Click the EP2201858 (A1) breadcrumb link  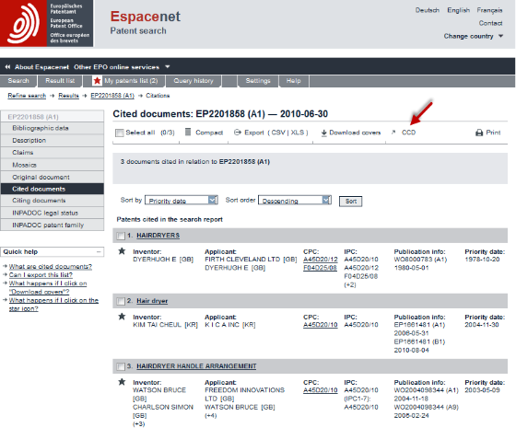tap(112, 96)
